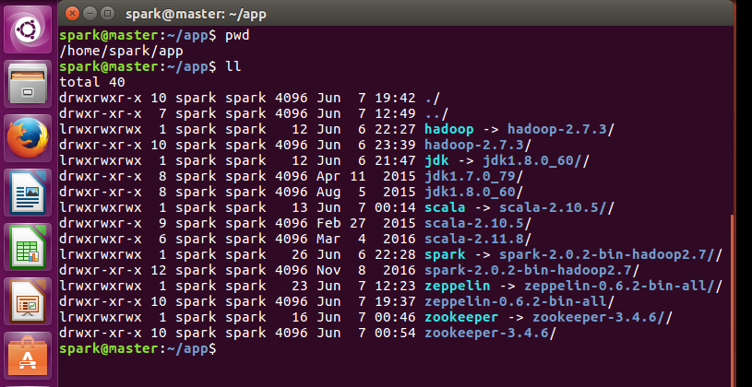This screenshot has width=752, height=387.
Task: Click symlink target 'scala-2.10.5//'
Action: (556, 208)
